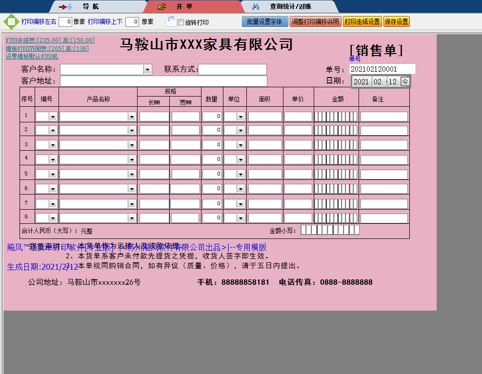Image resolution: width=482 pixels, height=374 pixels.
Task: Click the green print offset direction icon
Action: (11, 22)
